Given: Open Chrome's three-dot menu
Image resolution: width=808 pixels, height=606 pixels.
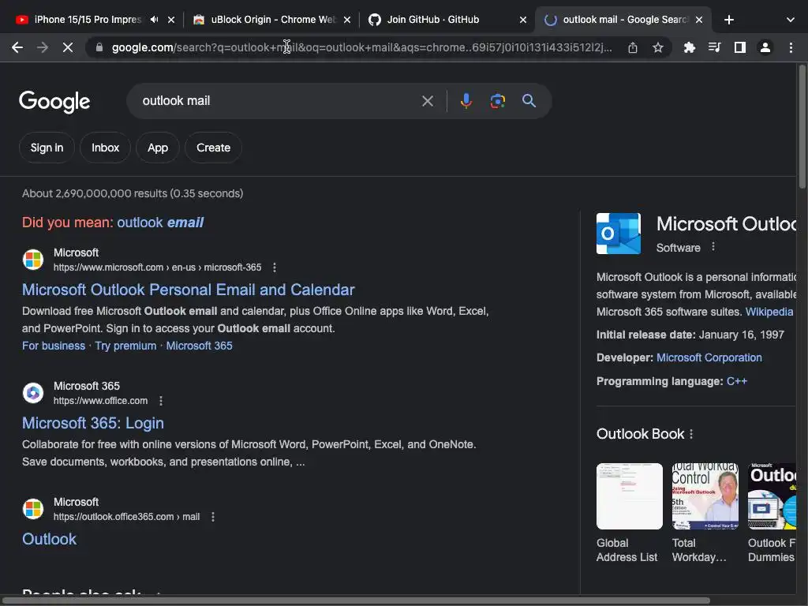Looking at the screenshot, I should click(x=791, y=48).
